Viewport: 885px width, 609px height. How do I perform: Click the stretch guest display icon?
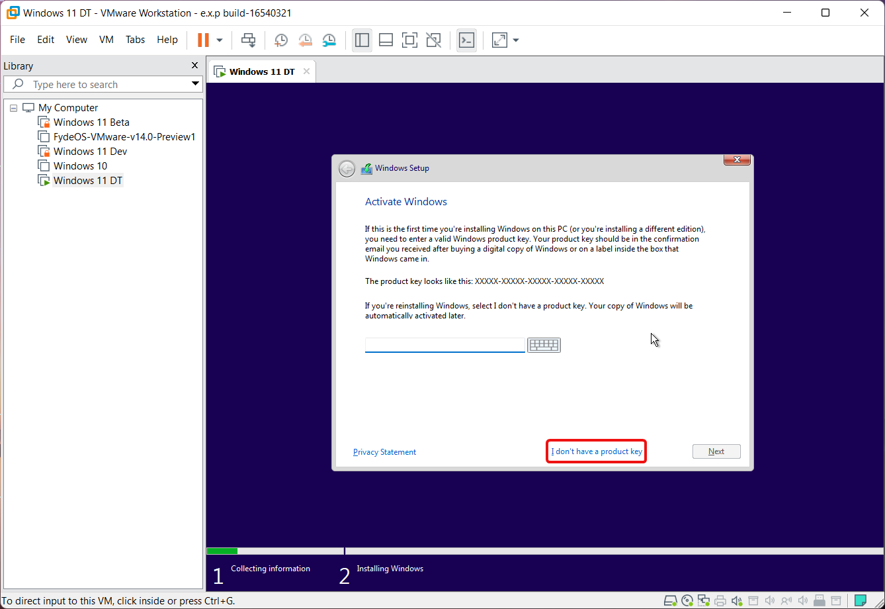(x=499, y=40)
